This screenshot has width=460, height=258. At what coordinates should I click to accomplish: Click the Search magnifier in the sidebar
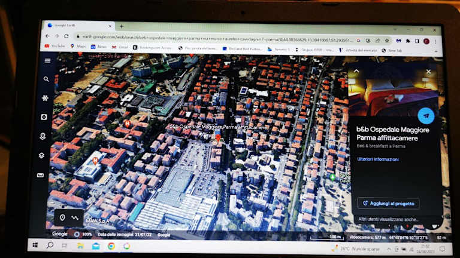coord(46,79)
